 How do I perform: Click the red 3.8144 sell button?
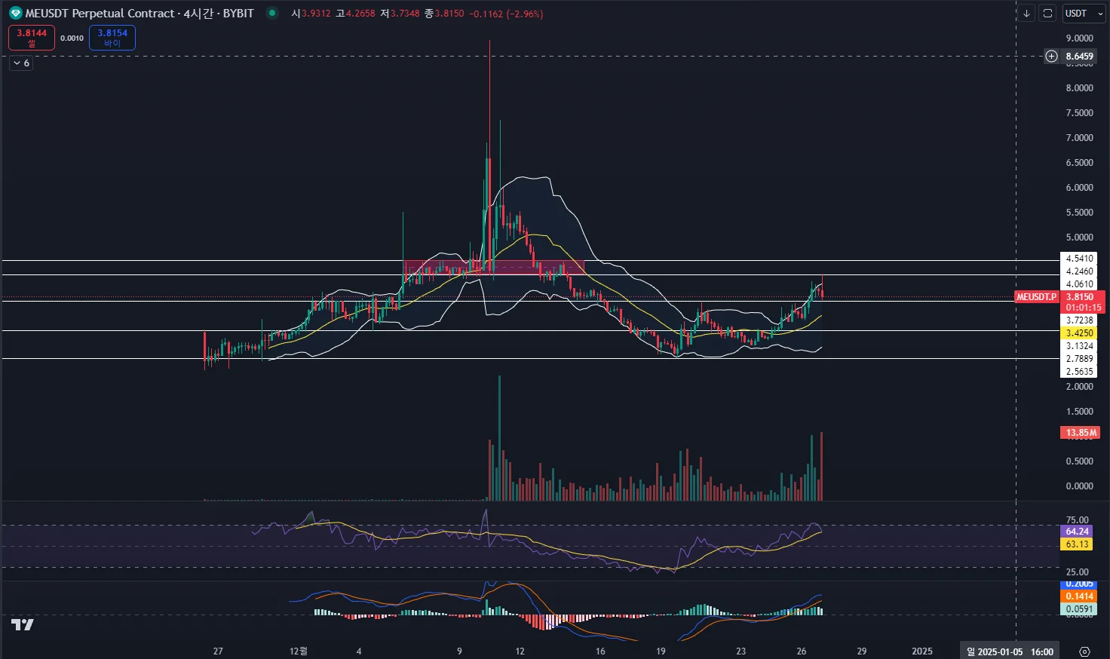32,38
